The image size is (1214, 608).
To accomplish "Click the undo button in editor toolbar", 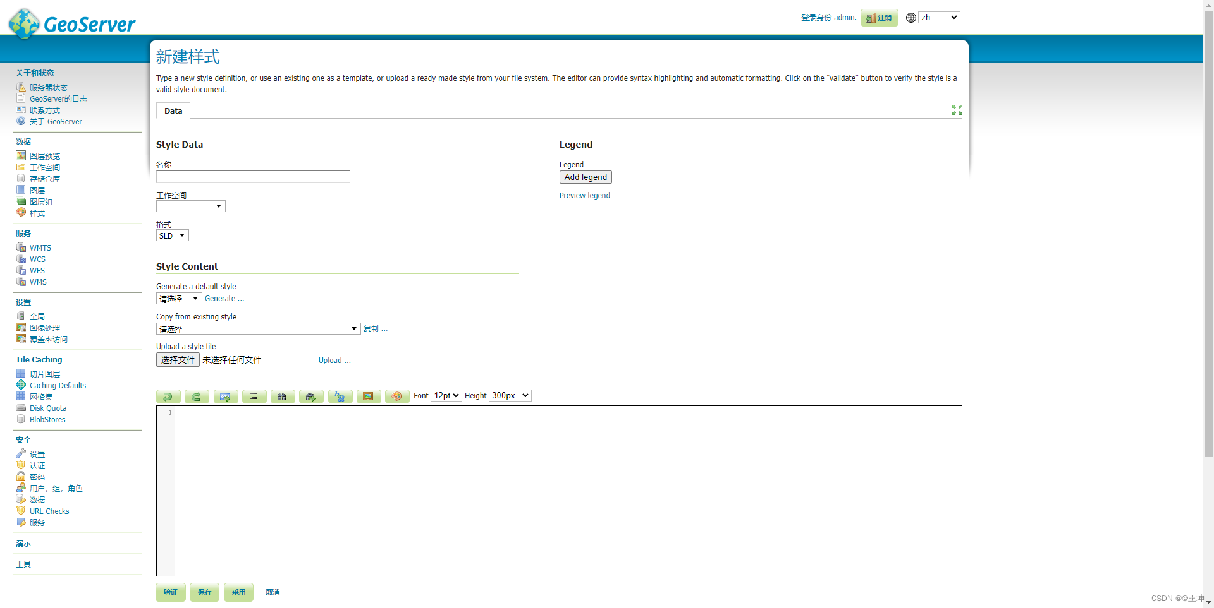I will click(168, 396).
